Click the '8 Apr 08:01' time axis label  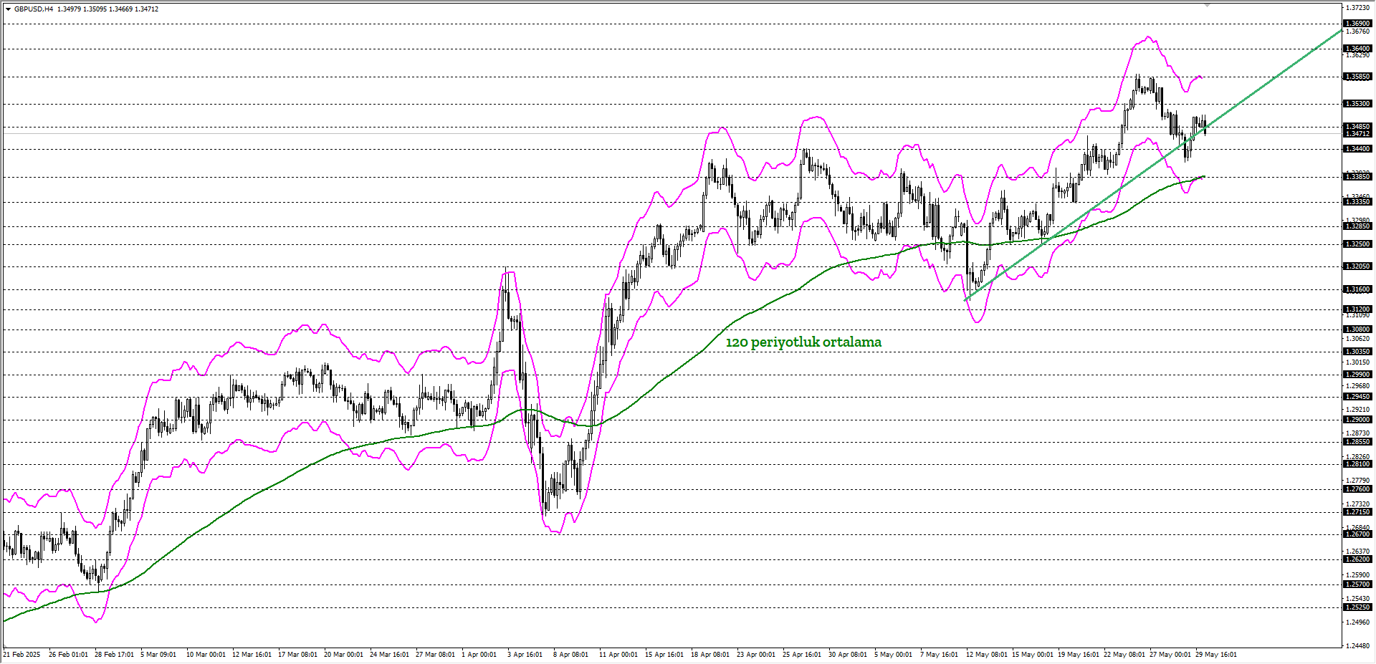[570, 655]
